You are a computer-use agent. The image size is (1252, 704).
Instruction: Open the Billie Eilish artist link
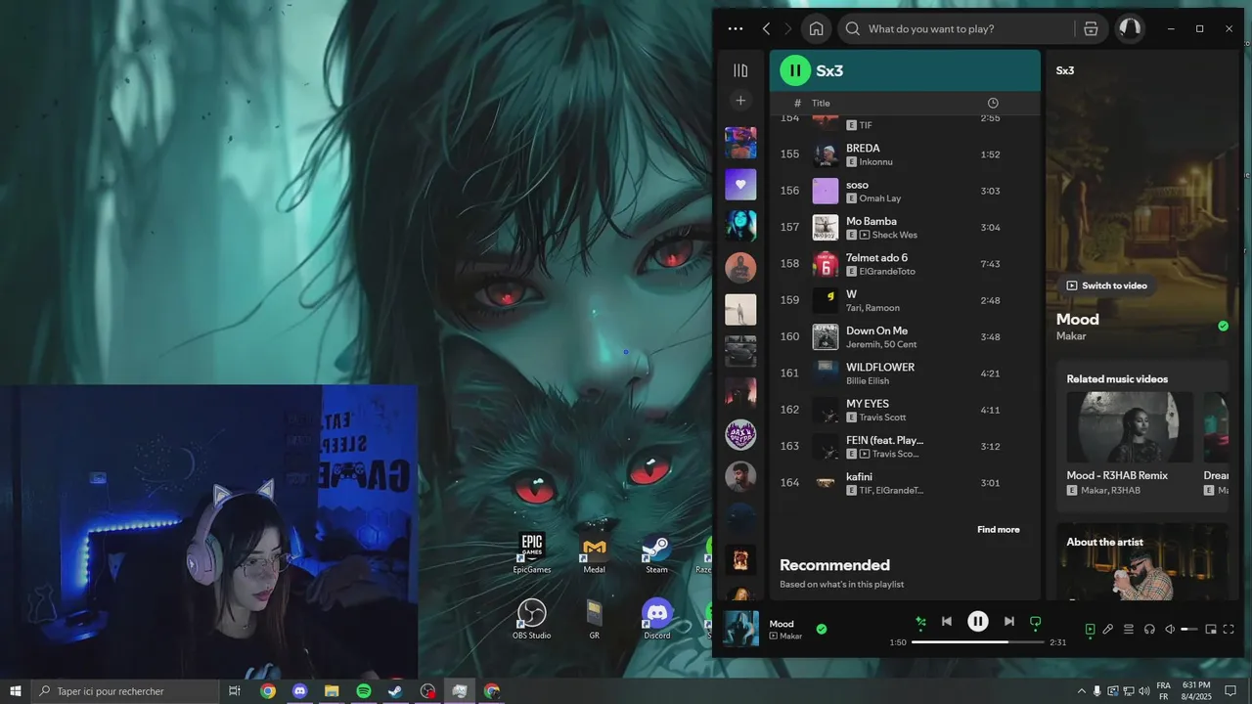click(x=868, y=381)
